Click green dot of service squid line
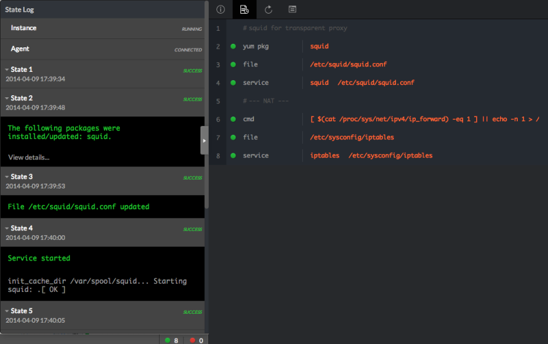The height and width of the screenshot is (344, 548). click(x=233, y=82)
